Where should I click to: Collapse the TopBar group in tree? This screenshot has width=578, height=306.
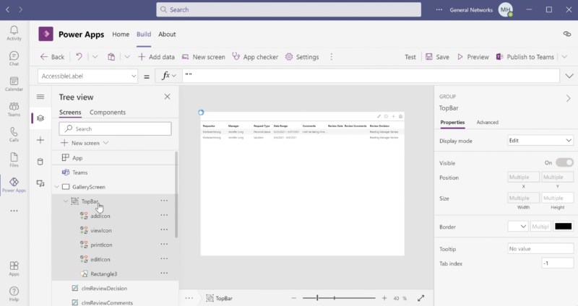pos(66,201)
